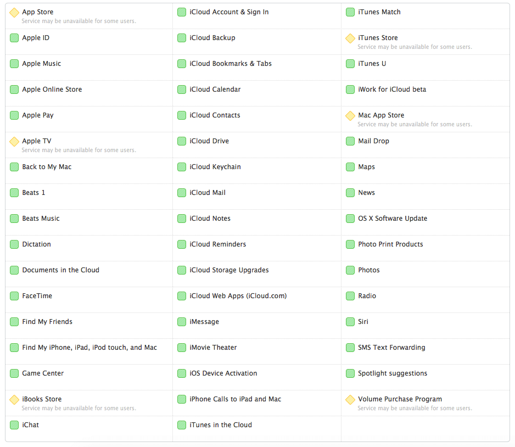Click the green icon next to iMessage
The height and width of the screenshot is (447, 515).
click(x=182, y=322)
